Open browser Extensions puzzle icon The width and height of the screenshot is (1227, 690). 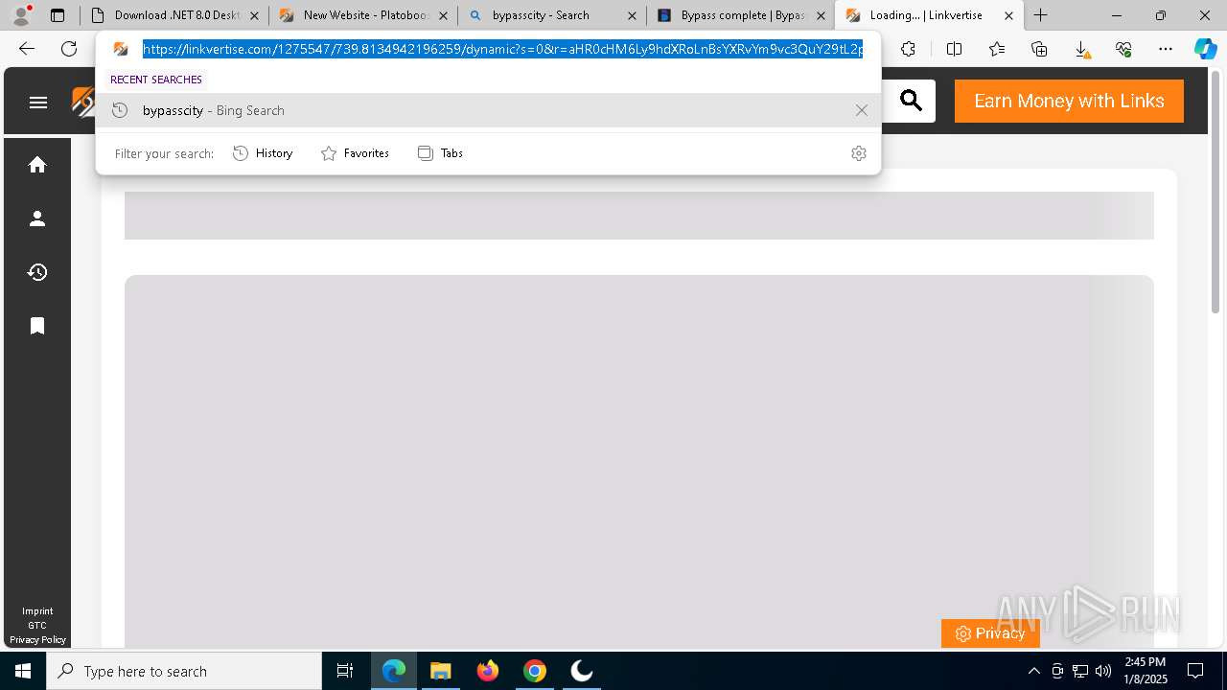(908, 49)
